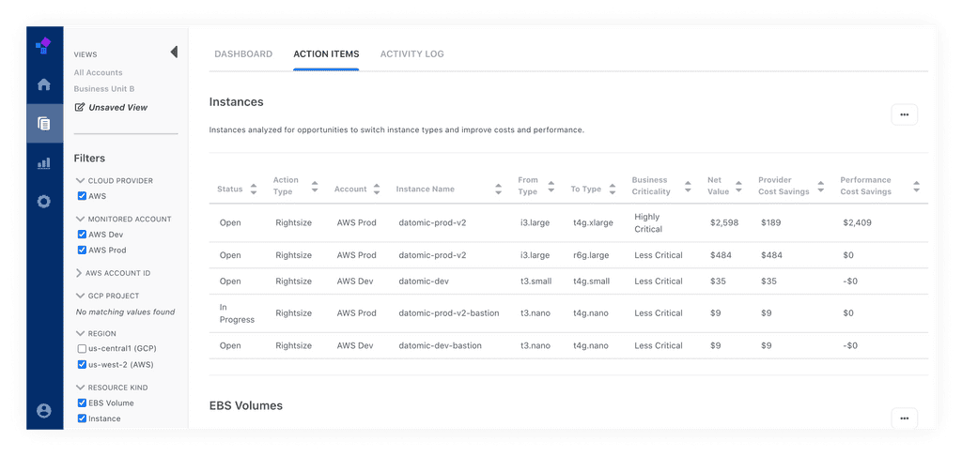Sort by the Status column arrows

253,189
